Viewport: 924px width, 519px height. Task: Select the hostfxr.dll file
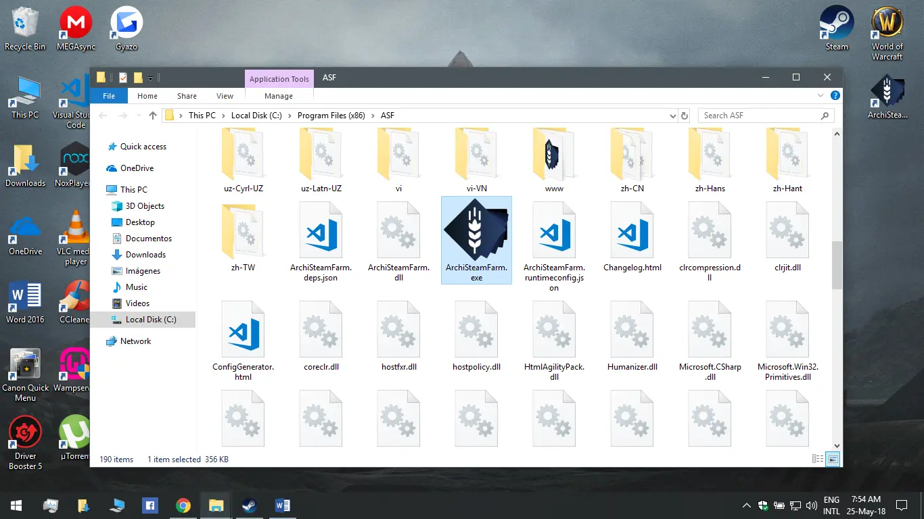(398, 336)
